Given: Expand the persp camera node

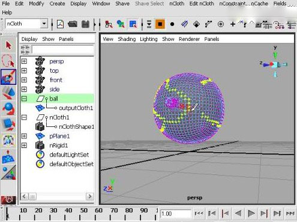Looking at the screenshot, I should (x=24, y=61).
